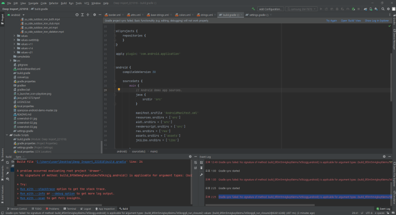Click Run with --stacktrace link
The height and width of the screenshot is (215, 396).
[37, 189]
